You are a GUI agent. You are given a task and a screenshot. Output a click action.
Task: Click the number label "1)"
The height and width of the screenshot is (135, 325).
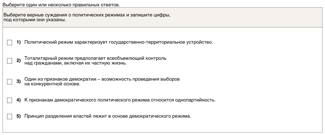[x=18, y=42]
